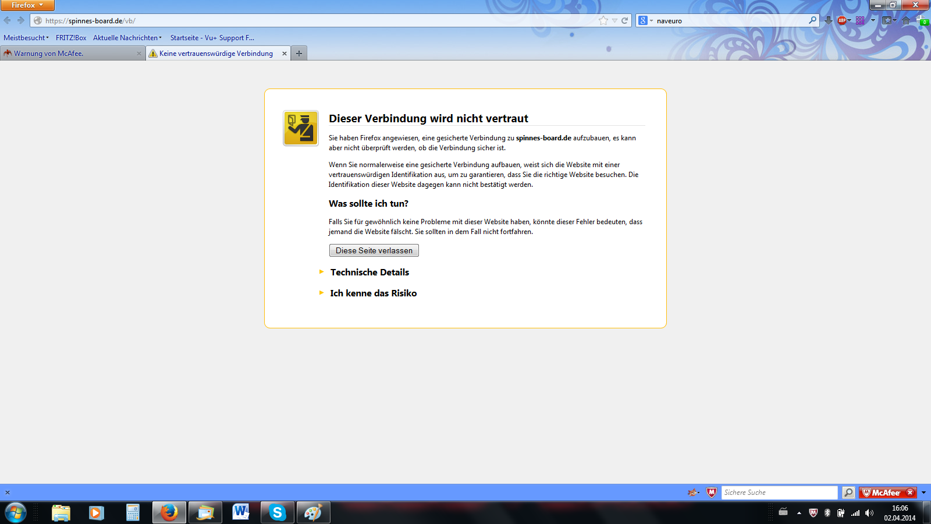Expand the Ich kenne das Risiko section

click(373, 293)
